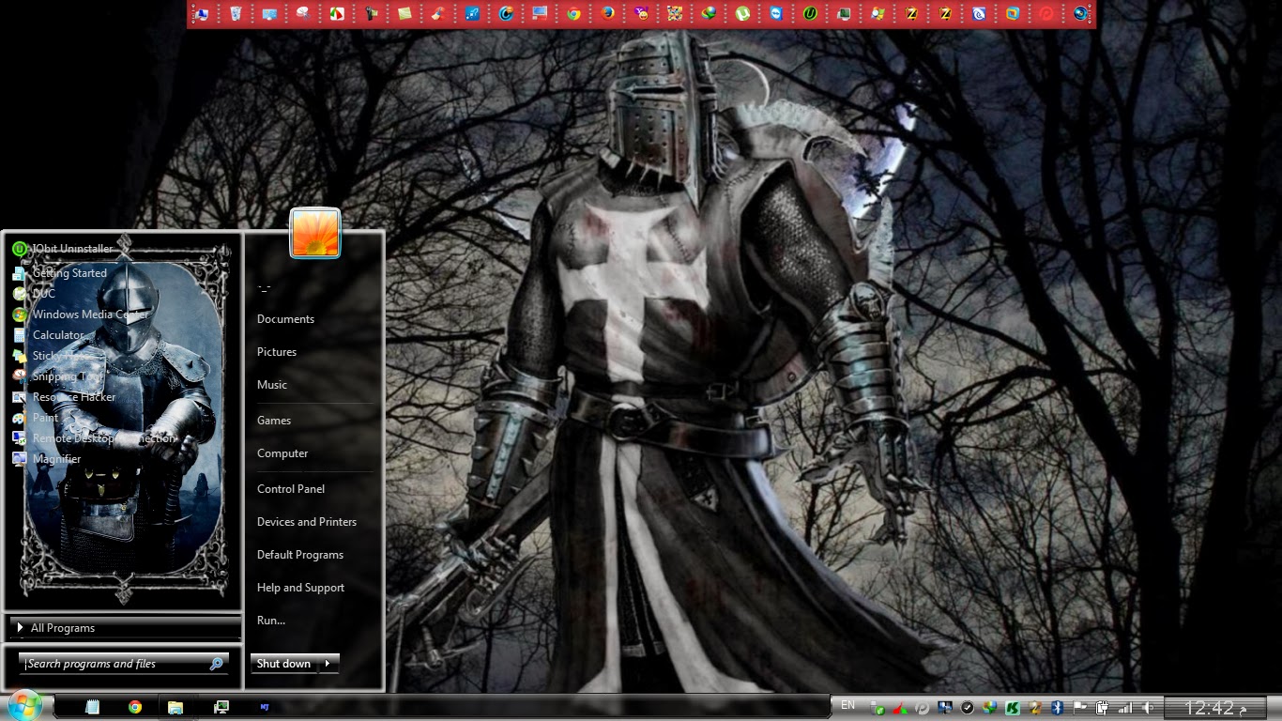Launch Firefox from top dock

pyautogui.click(x=607, y=14)
